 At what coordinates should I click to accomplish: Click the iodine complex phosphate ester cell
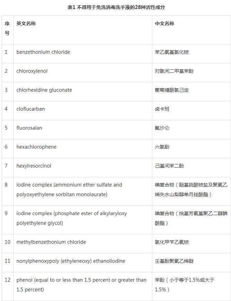click(x=71, y=218)
